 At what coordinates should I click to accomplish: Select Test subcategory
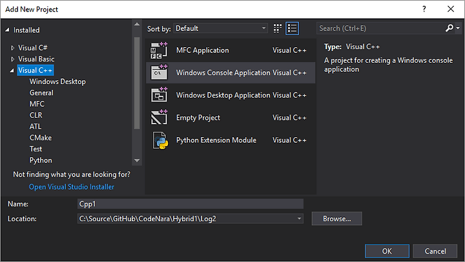click(36, 149)
